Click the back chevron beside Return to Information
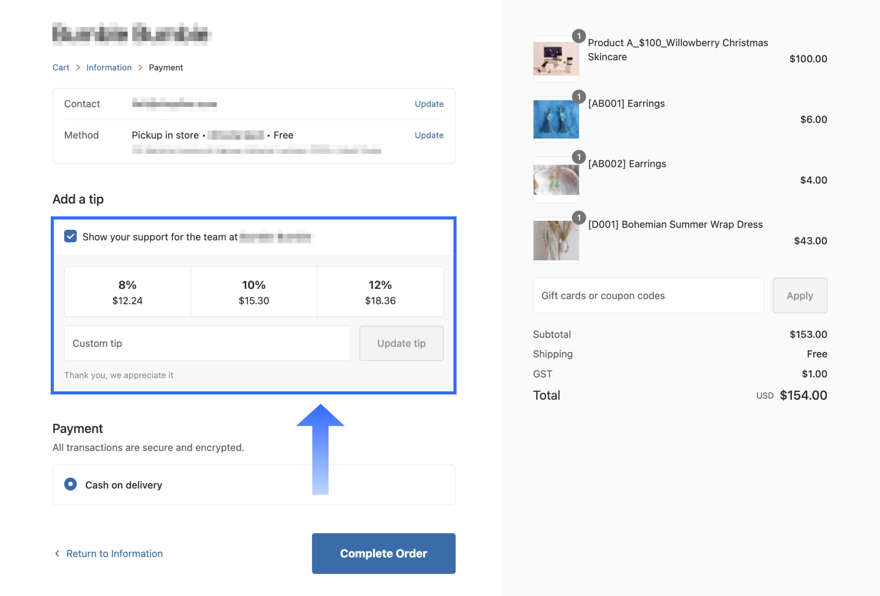Screen dimensions: 880x596 (x=57, y=553)
